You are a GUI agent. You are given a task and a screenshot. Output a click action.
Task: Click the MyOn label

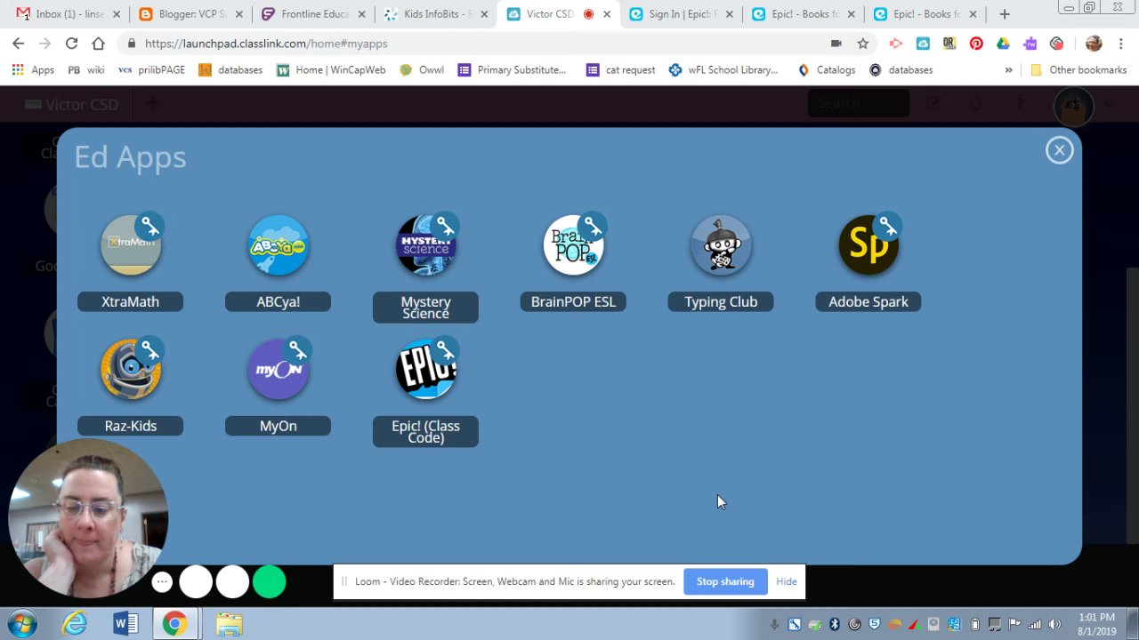(x=279, y=426)
